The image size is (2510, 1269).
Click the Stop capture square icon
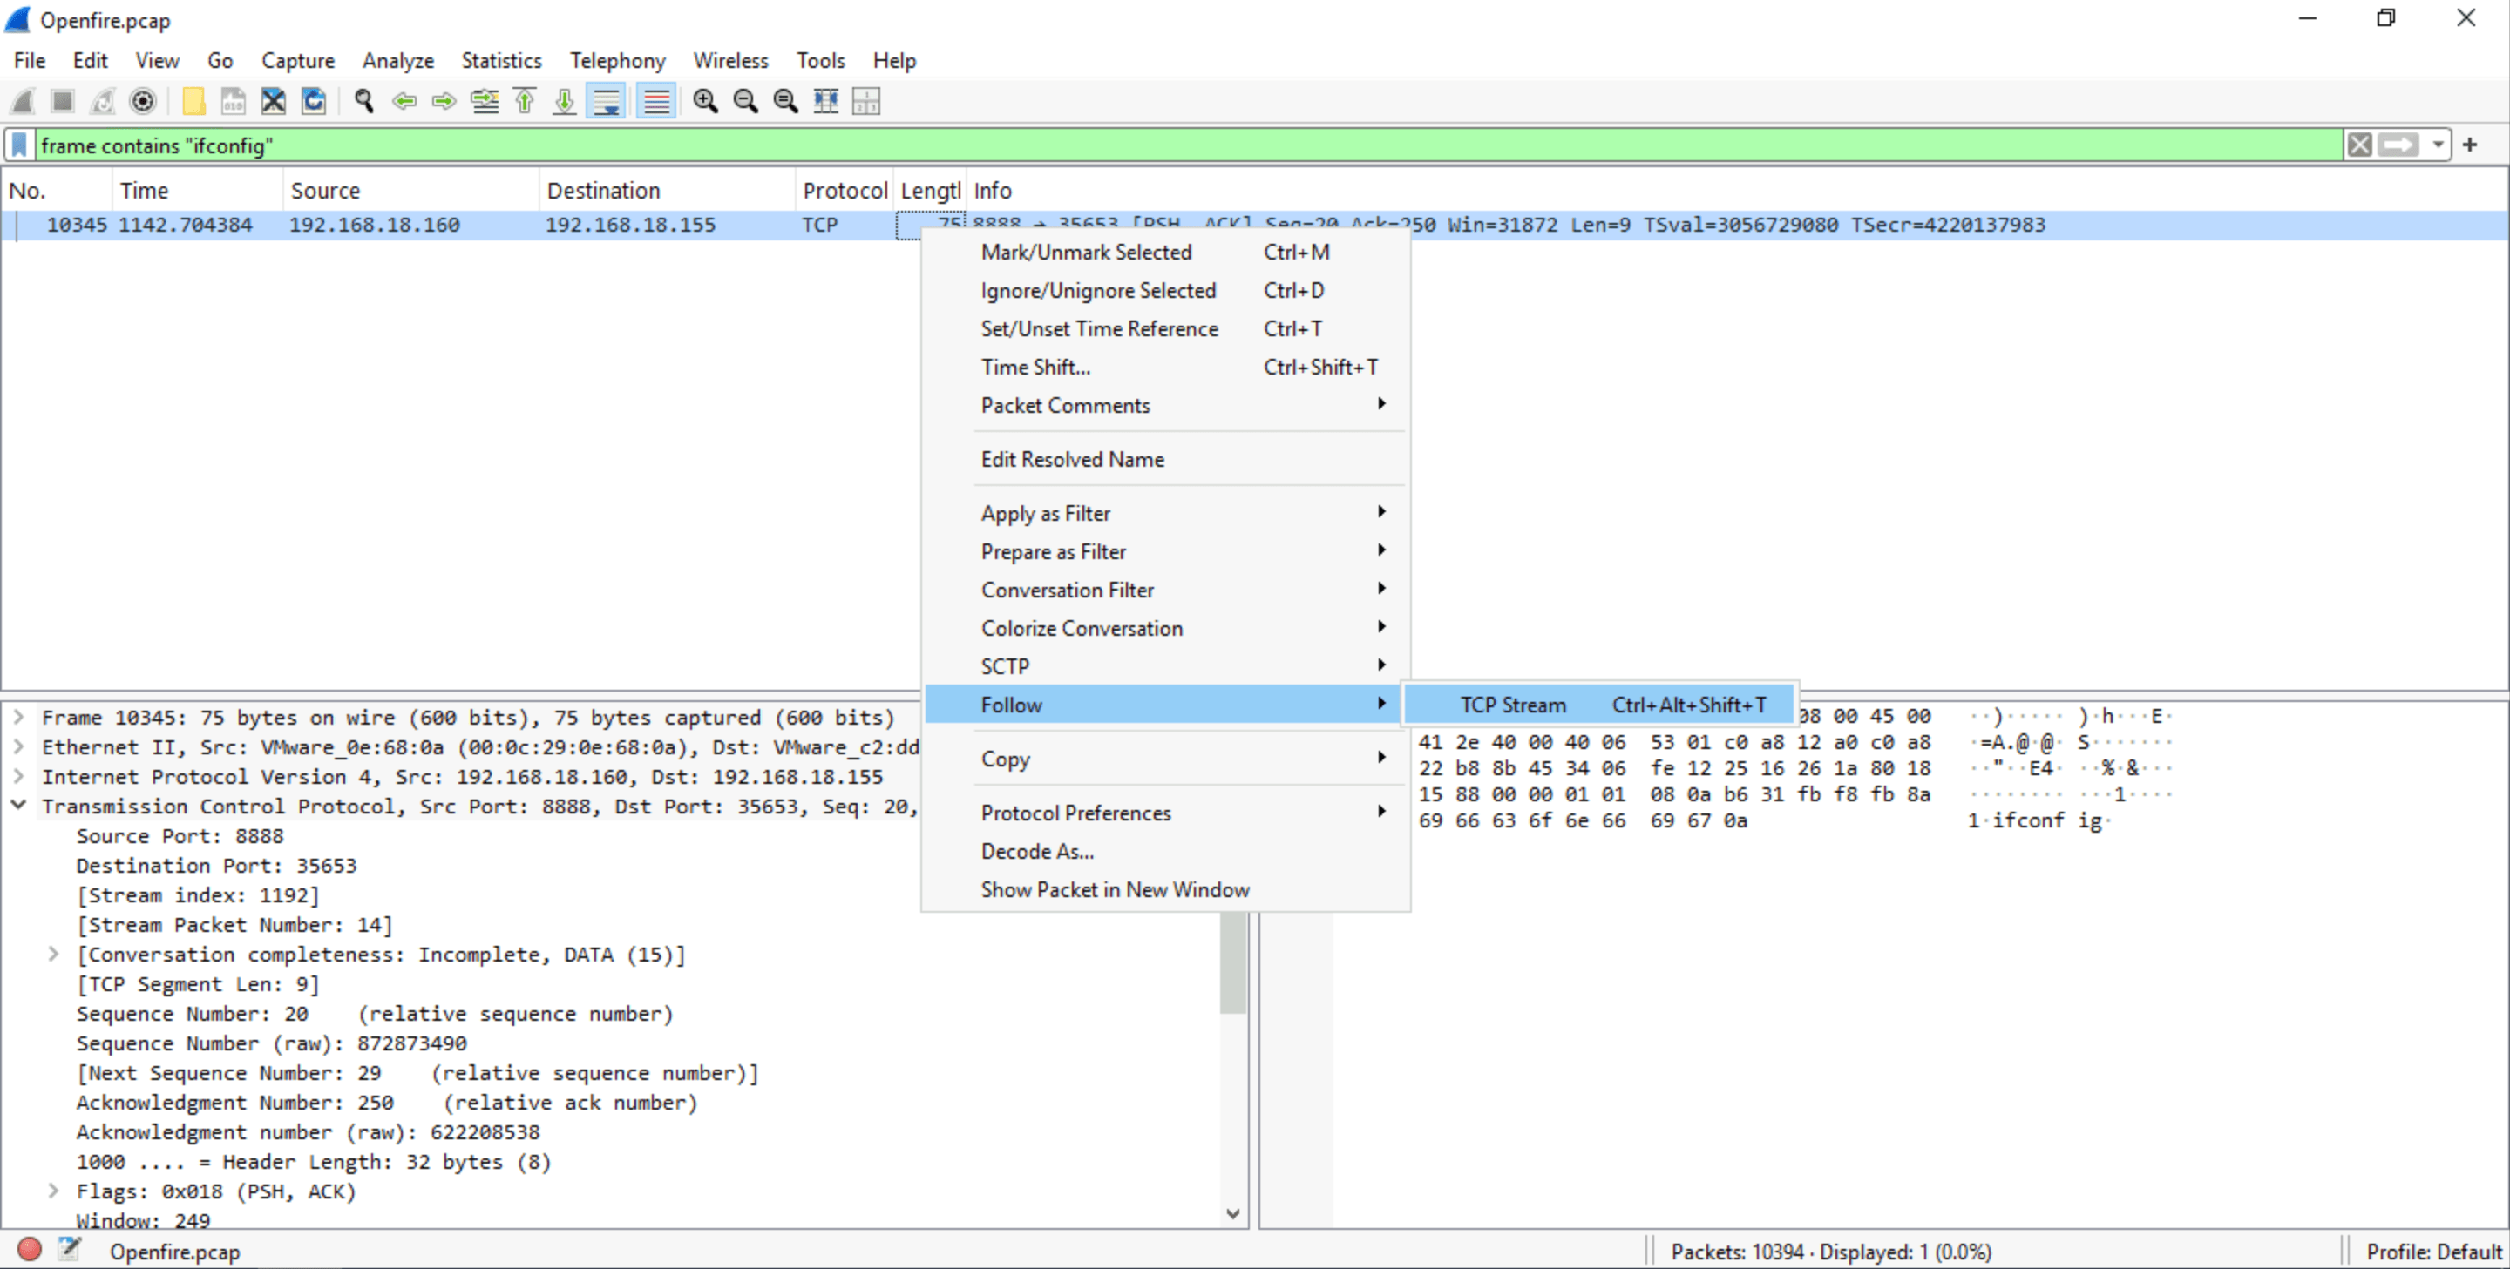point(64,101)
